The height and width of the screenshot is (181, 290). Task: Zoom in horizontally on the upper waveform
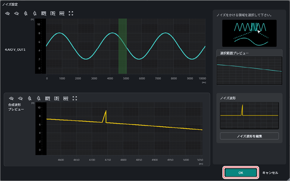(x=7, y=13)
